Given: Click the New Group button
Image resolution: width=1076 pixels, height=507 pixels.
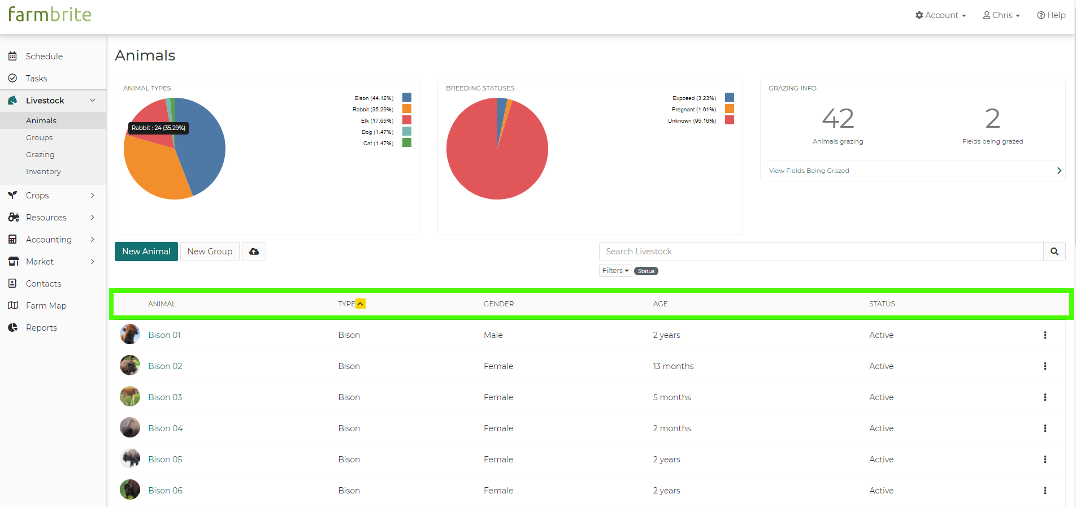Looking at the screenshot, I should click(210, 252).
